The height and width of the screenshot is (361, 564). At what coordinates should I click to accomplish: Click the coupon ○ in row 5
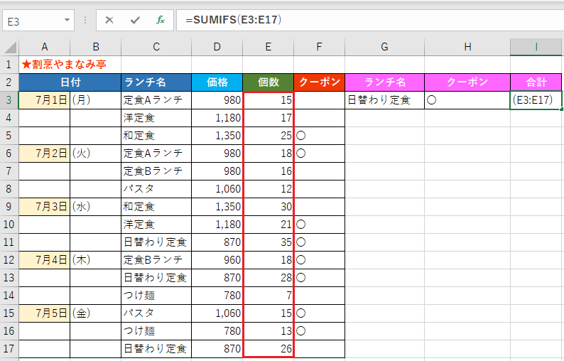click(319, 136)
